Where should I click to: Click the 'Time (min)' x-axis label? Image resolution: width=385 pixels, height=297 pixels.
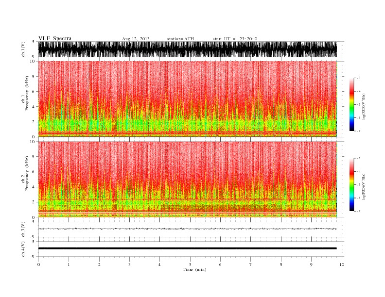(x=194, y=269)
